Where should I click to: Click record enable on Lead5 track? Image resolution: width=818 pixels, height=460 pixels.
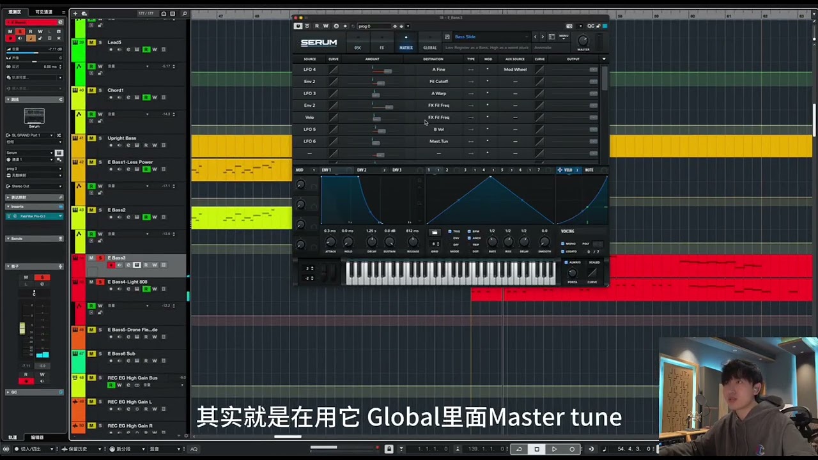tap(111, 50)
